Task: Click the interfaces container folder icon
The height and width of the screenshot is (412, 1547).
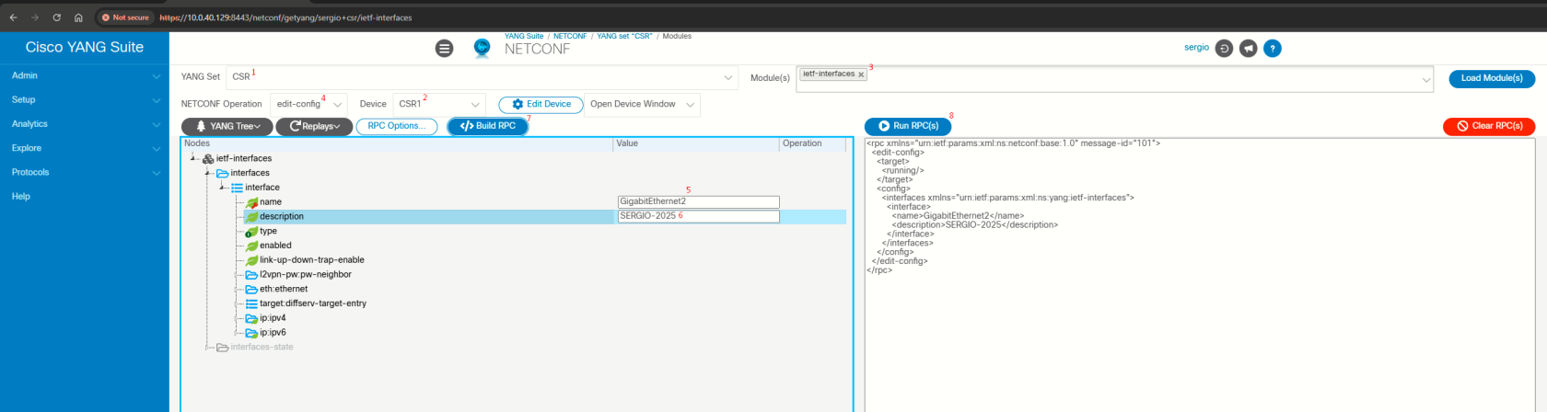Action: 222,173
